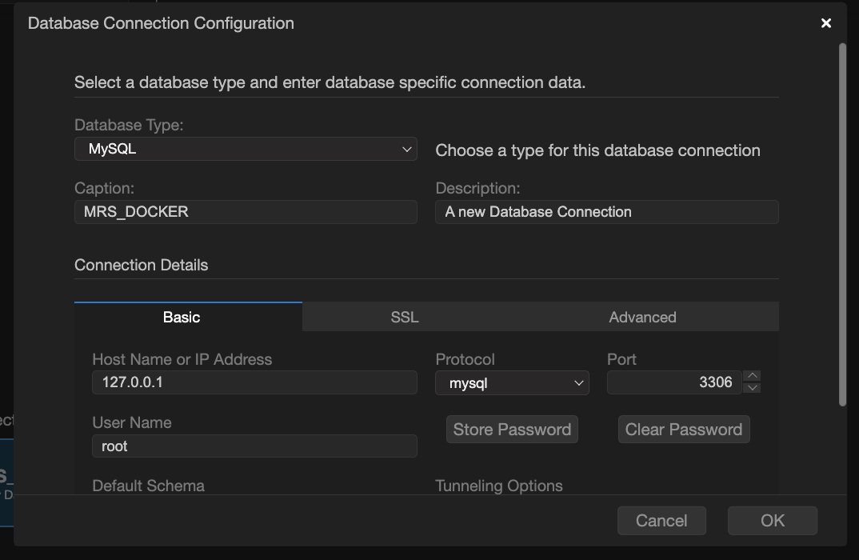859x560 pixels.
Task: Click the Caption field containing MRS_DOCKER
Action: [x=246, y=212]
